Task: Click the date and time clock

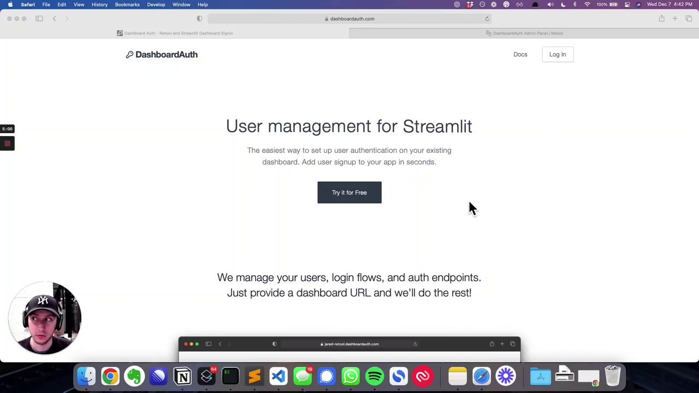Action: click(670, 4)
